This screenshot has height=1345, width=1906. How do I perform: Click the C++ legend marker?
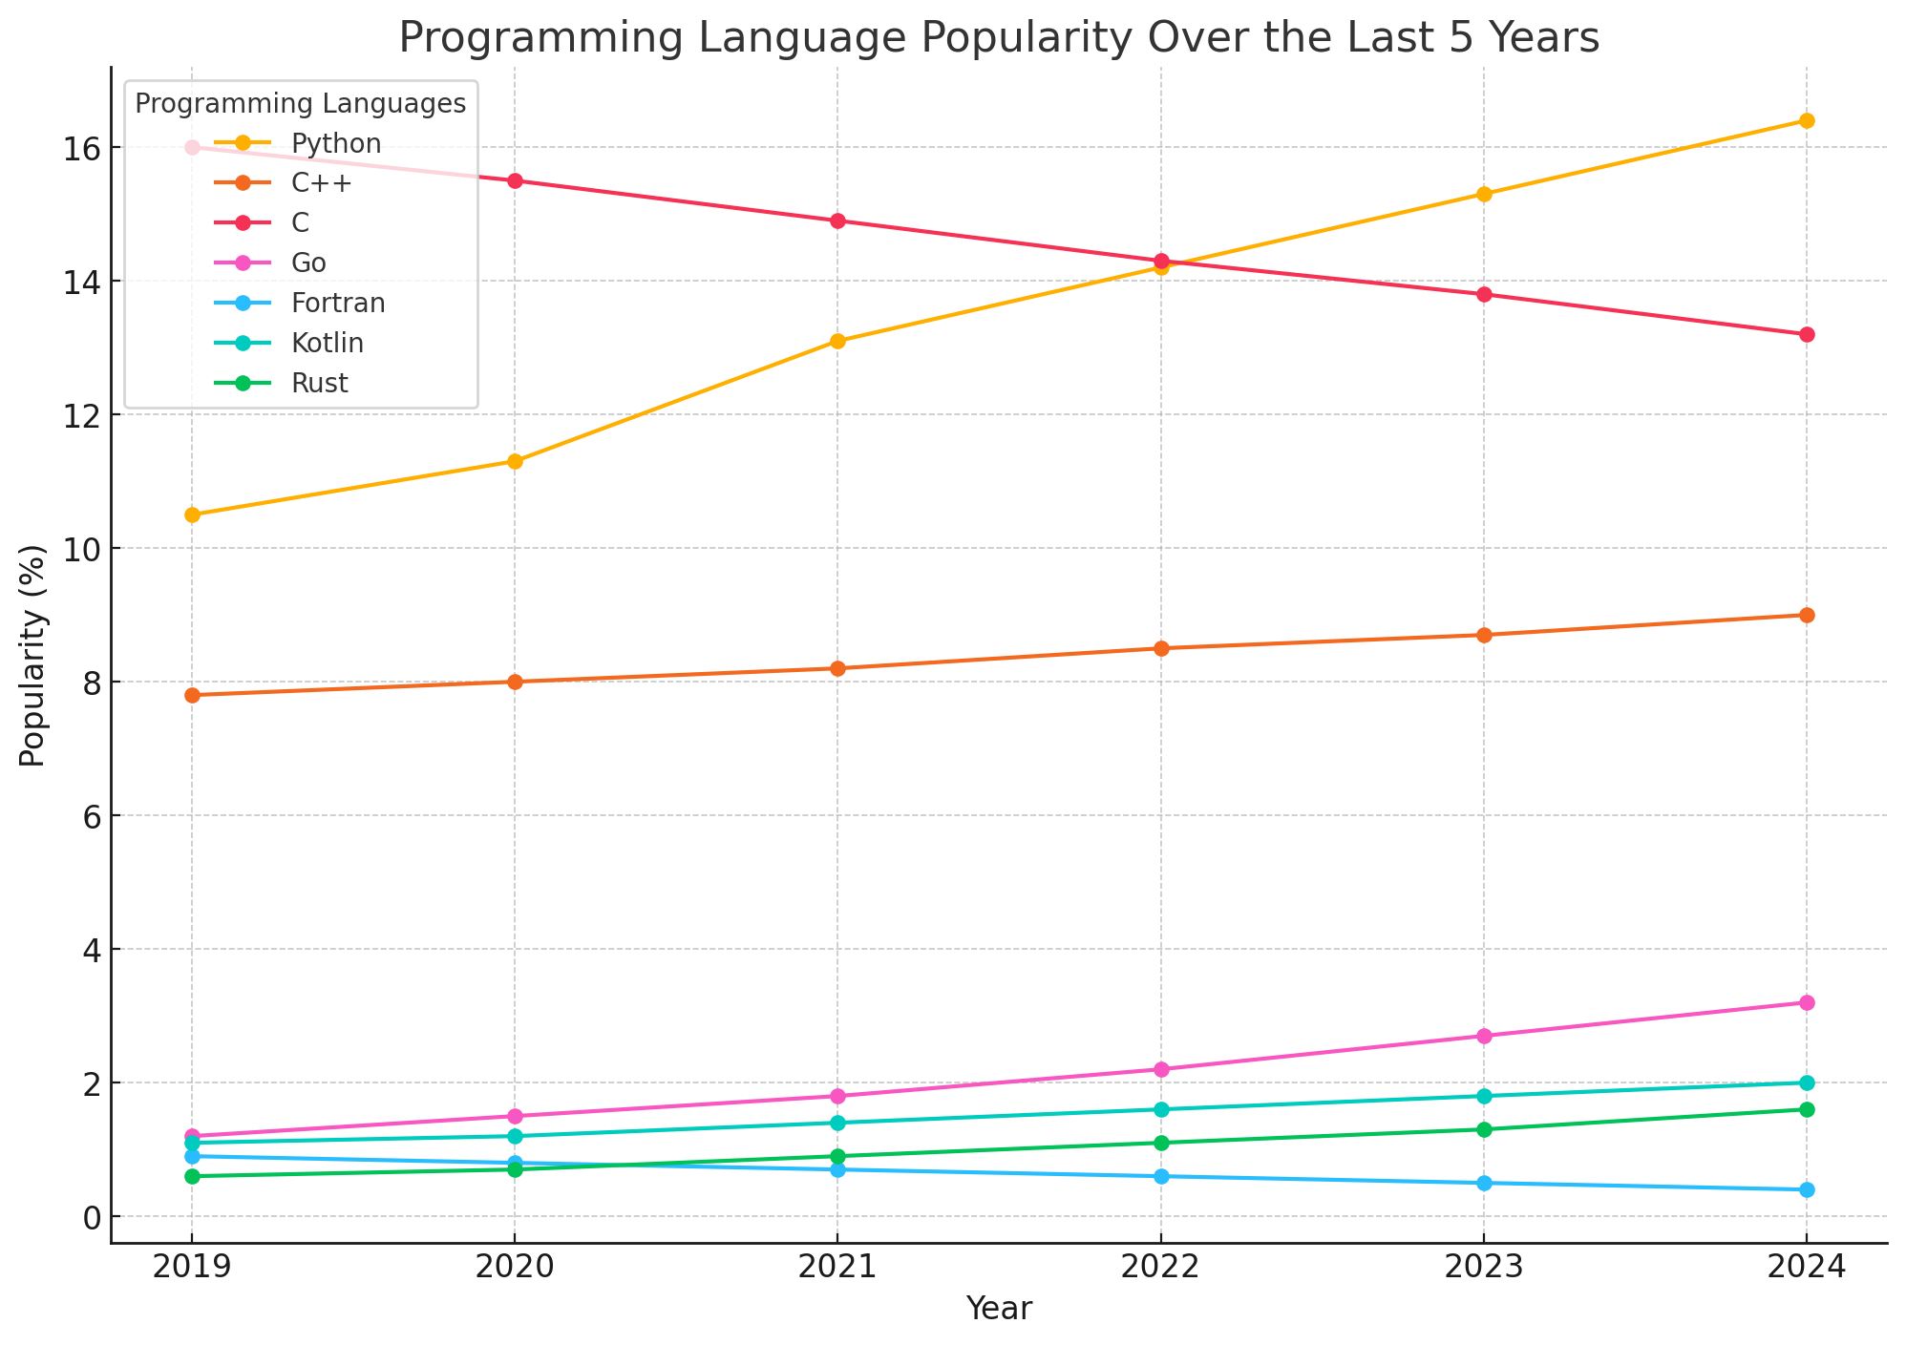coord(244,183)
